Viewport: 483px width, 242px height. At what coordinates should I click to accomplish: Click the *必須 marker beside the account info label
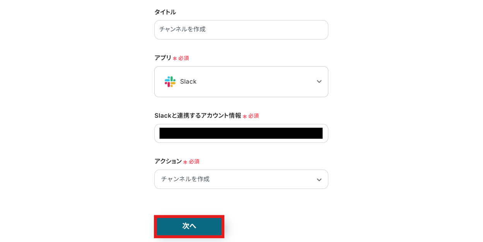(x=251, y=116)
